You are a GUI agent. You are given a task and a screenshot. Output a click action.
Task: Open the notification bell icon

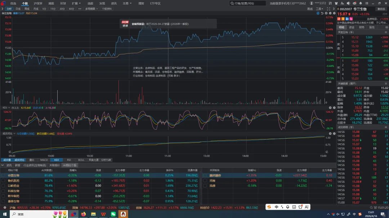[x=361, y=3]
